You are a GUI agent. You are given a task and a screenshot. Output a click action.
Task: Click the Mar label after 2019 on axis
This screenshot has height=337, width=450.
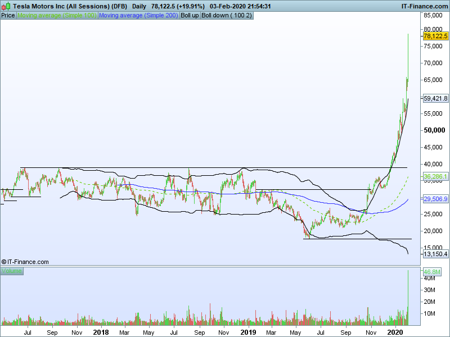coord(271,333)
